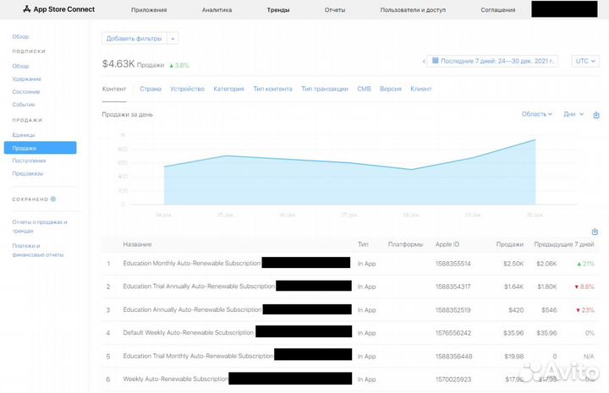Click the previous period arrow

[x=424, y=61]
